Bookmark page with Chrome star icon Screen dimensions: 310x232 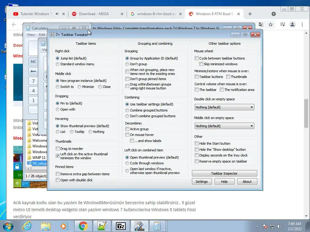271,24
